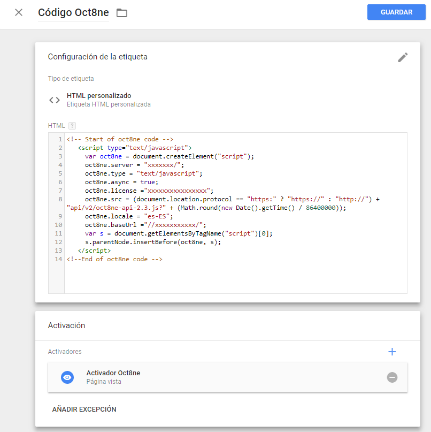Click the oct8ne.async = true code line

121,182
